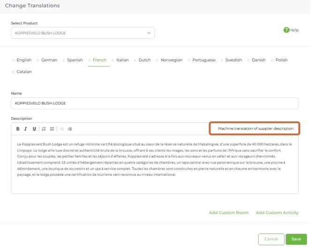Cancel the translation changes
This screenshot has height=250, width=314.
(271, 239)
